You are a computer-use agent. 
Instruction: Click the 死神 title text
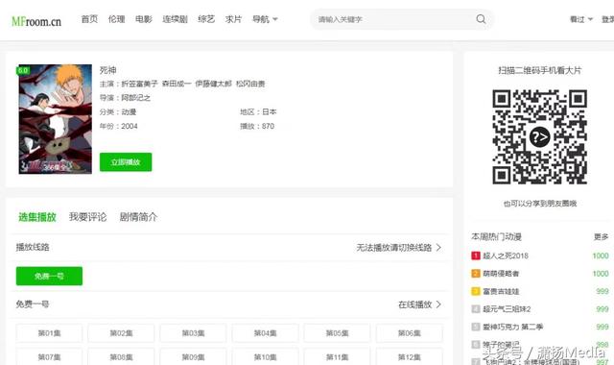coord(108,70)
